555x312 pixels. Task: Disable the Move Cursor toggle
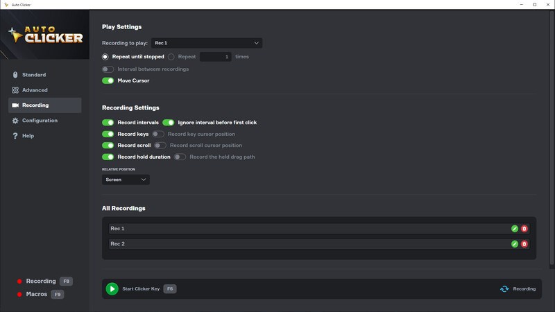tap(108, 80)
